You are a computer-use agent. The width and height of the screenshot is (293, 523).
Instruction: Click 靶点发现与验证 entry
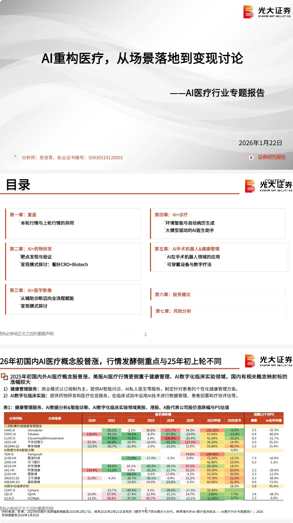tap(36, 257)
